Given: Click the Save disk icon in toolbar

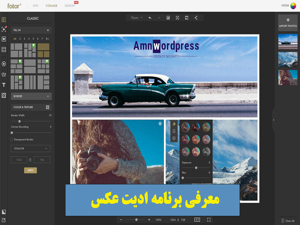Looking at the screenshot, I should tap(186, 18).
